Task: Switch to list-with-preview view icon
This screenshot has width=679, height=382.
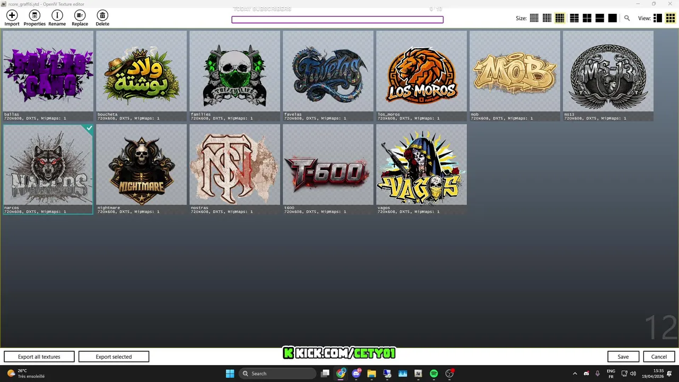Action: pyautogui.click(x=658, y=18)
